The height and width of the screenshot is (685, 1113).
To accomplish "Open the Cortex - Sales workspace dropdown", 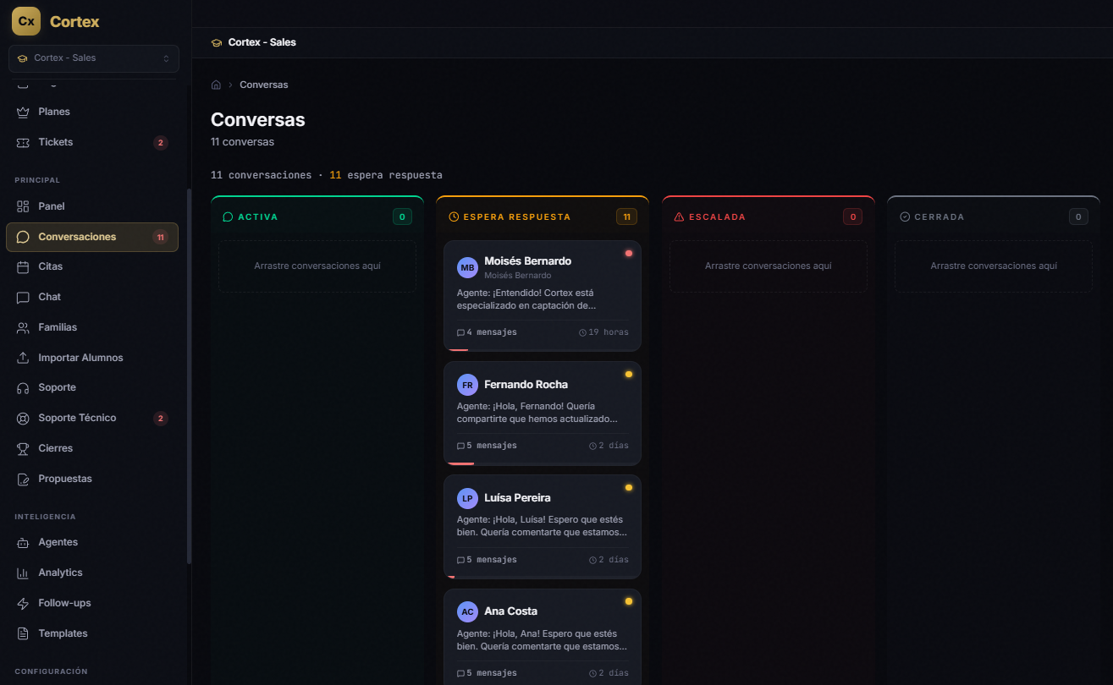I will tap(93, 58).
